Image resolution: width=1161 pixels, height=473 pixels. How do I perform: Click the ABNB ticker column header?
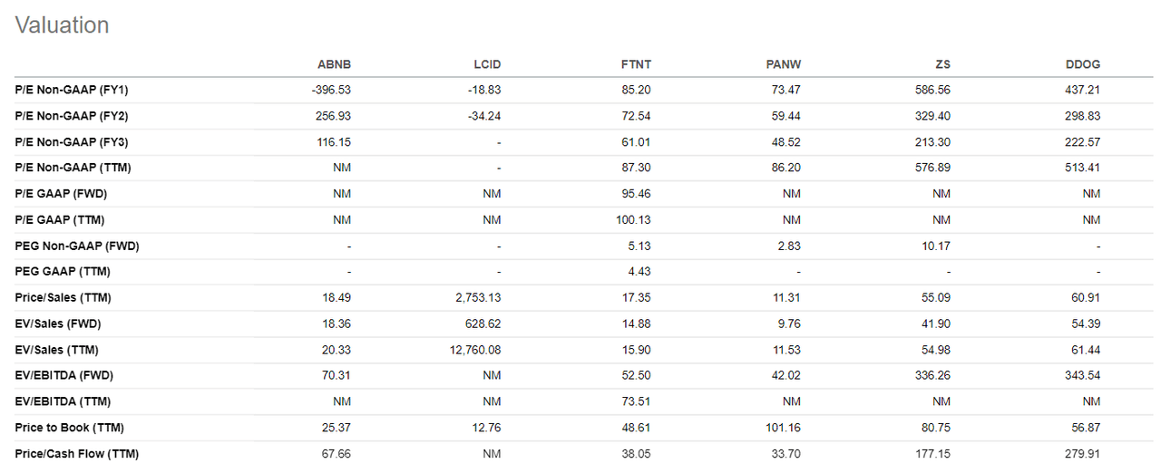[337, 64]
